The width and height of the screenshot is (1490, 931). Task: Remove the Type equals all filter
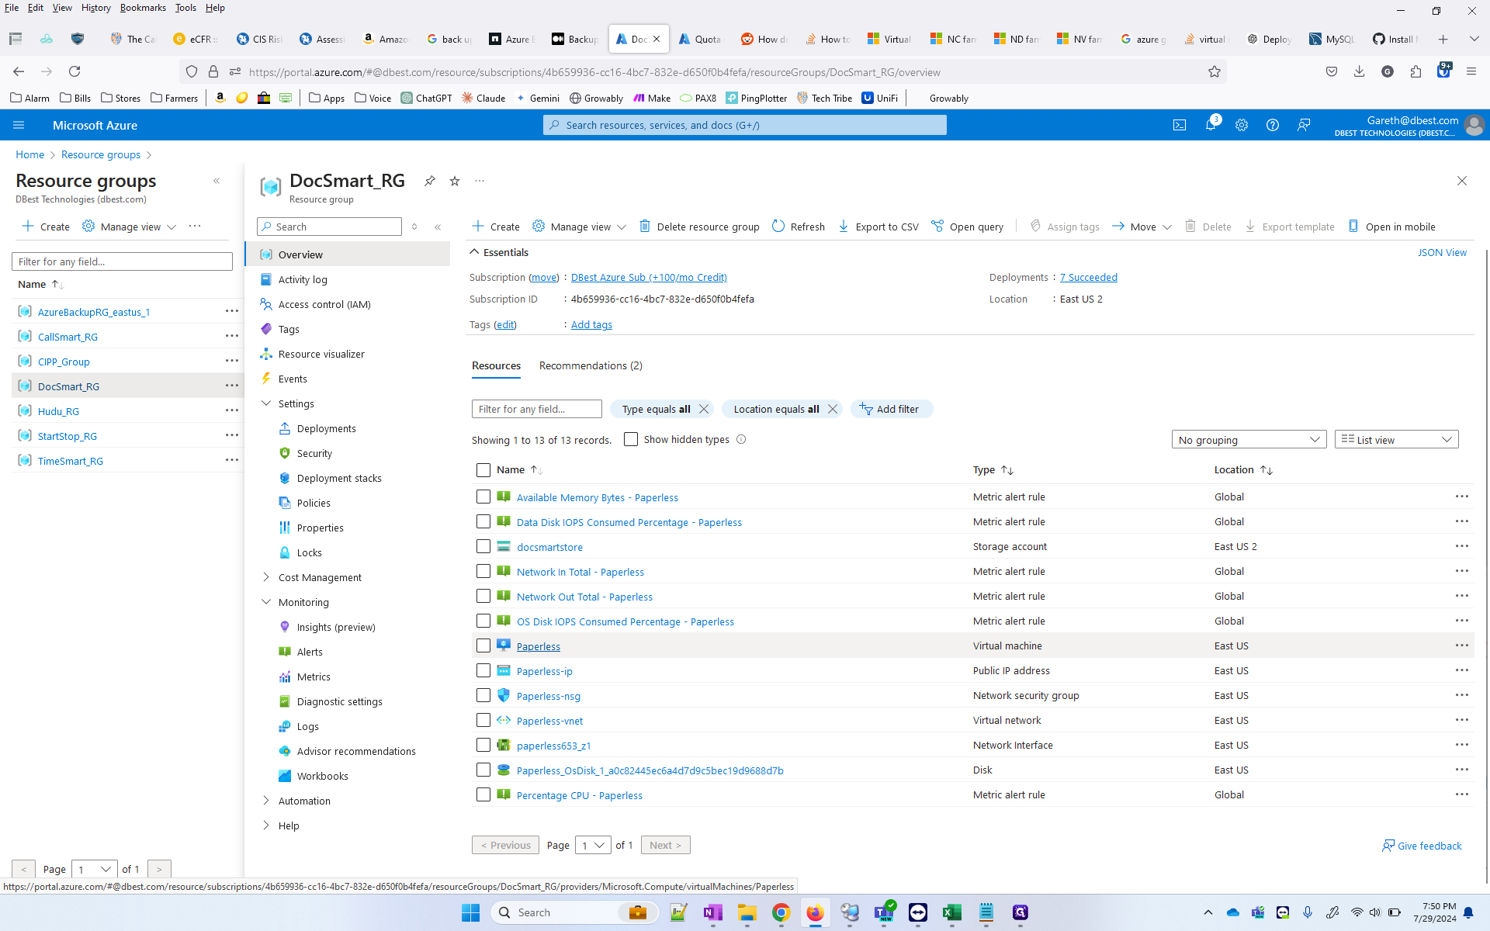click(x=704, y=409)
